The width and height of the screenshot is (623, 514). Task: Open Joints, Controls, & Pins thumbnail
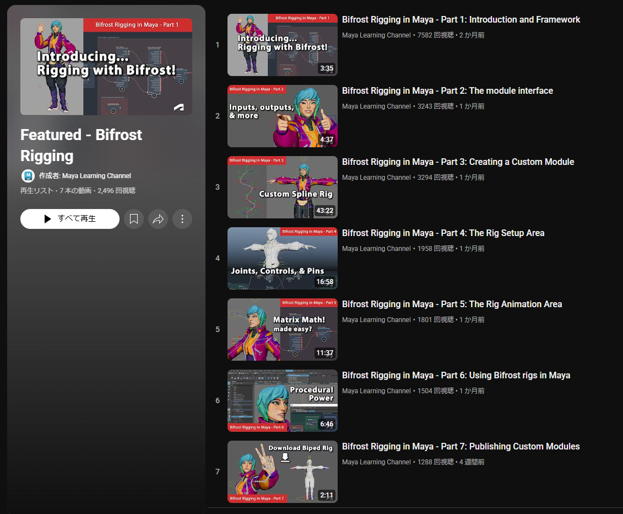283,259
